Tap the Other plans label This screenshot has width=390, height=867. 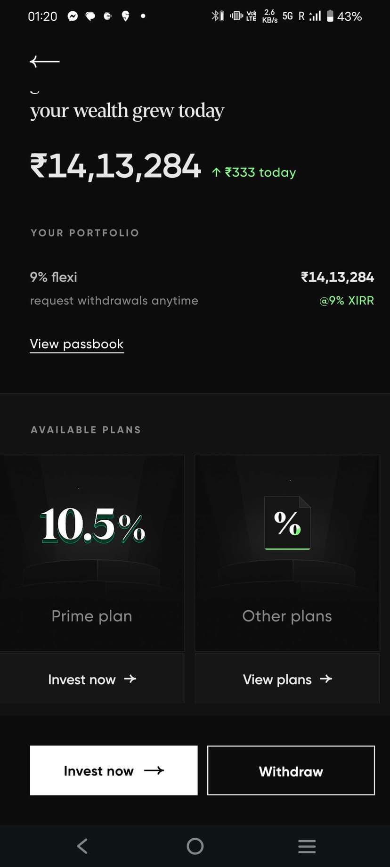point(287,616)
